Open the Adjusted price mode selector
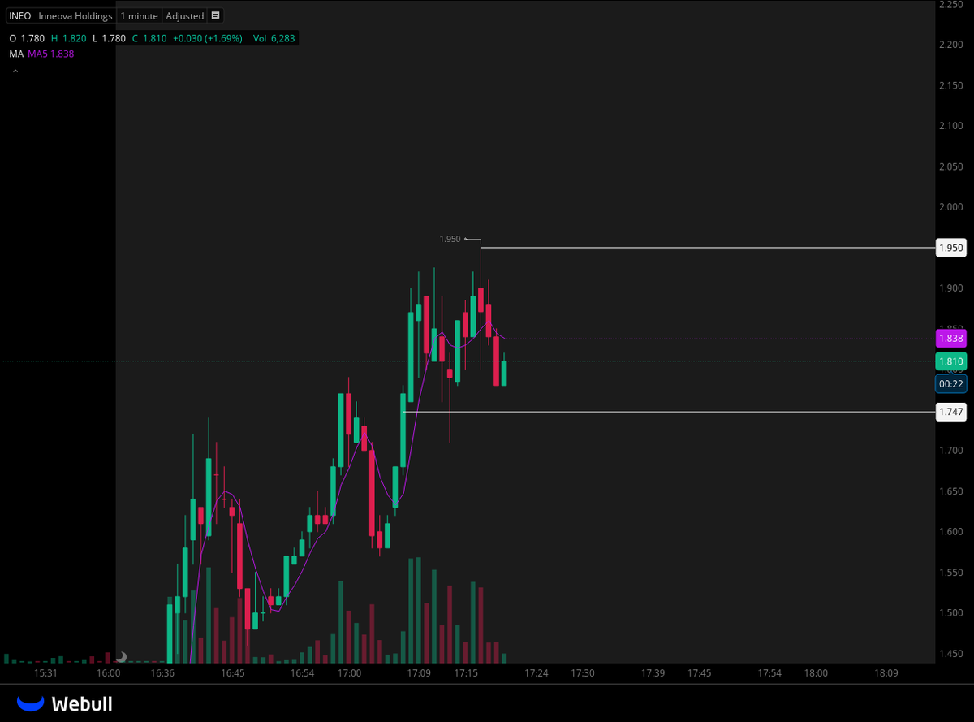Screen dimensions: 974x722 tap(184, 16)
